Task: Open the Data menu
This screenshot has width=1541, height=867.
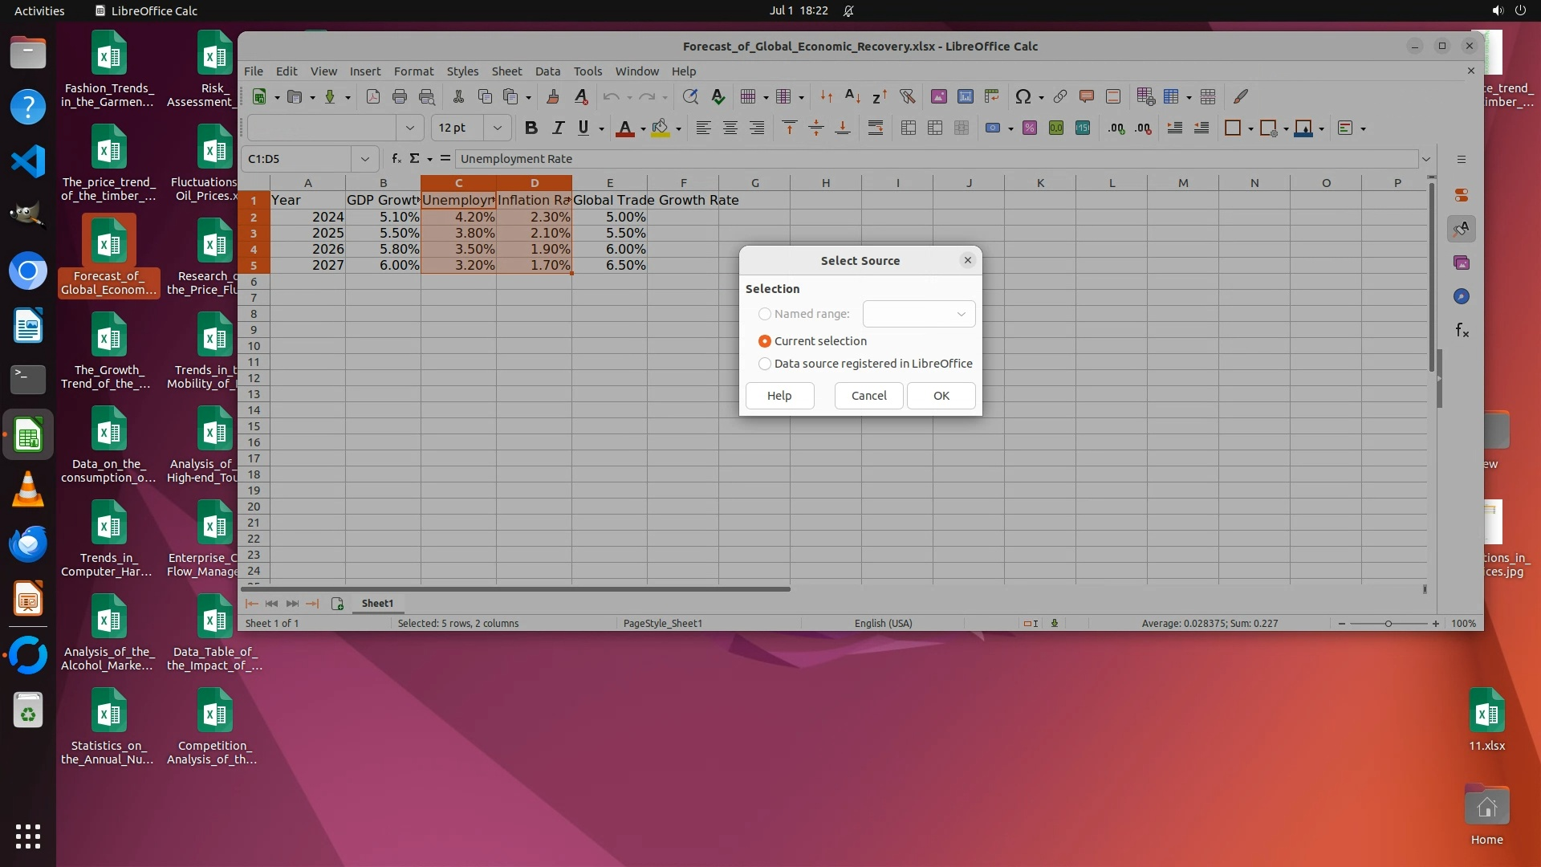Action: pos(547,71)
